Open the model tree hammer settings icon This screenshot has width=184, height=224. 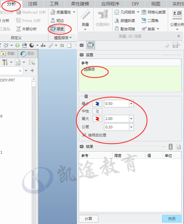(x=5, y=62)
